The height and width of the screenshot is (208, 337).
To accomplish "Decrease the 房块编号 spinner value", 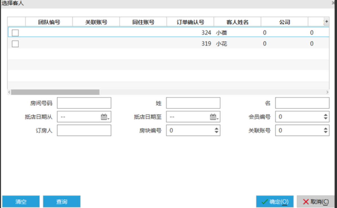I will click(x=216, y=132).
